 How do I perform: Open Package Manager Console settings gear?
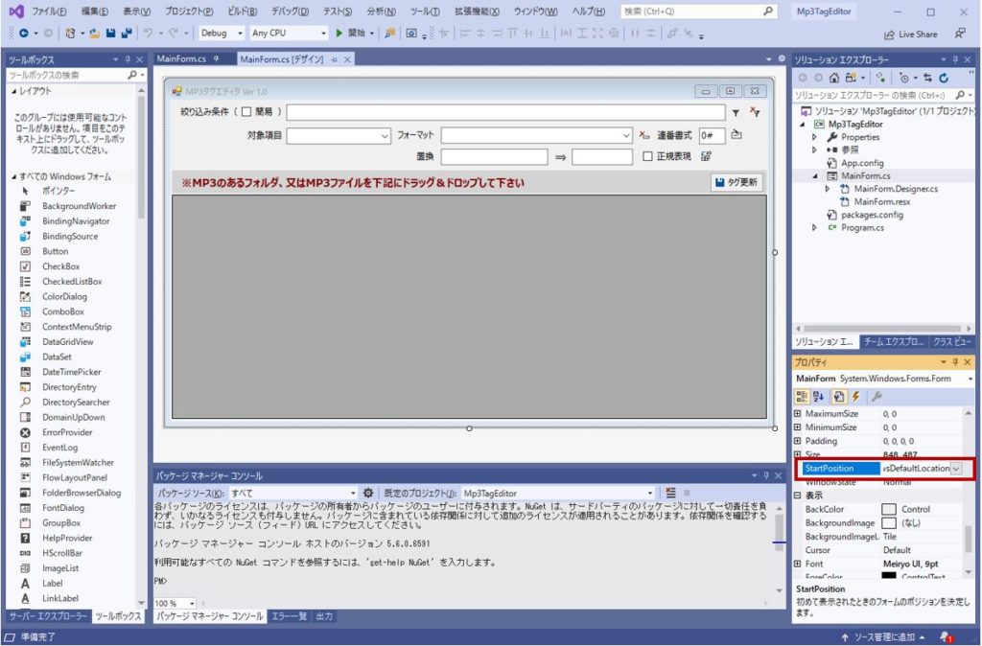point(368,494)
